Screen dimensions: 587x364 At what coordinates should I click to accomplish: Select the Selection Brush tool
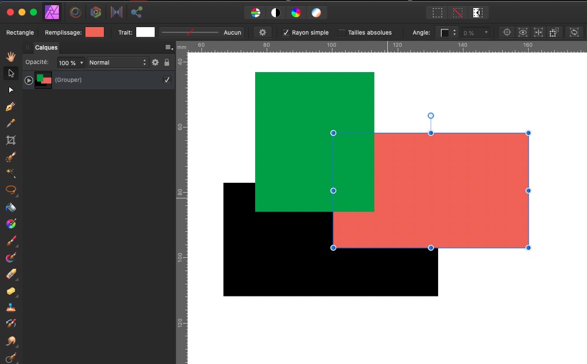tap(11, 157)
